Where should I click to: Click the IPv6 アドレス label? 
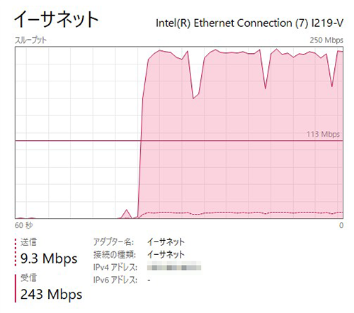click(x=115, y=280)
